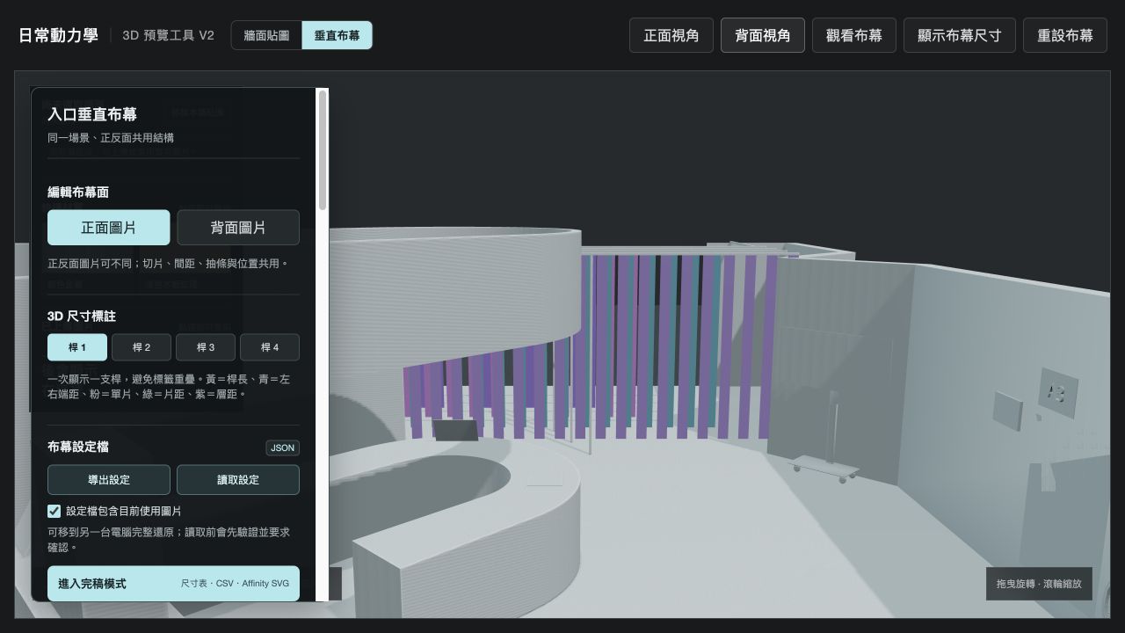Toggle 顯示布幕尺寸 button
1125x633 pixels.
pos(960,35)
